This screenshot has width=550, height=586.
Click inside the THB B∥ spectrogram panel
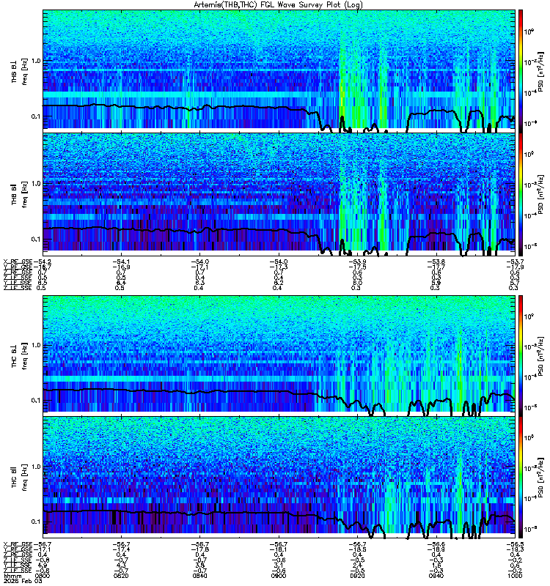tap(279, 194)
